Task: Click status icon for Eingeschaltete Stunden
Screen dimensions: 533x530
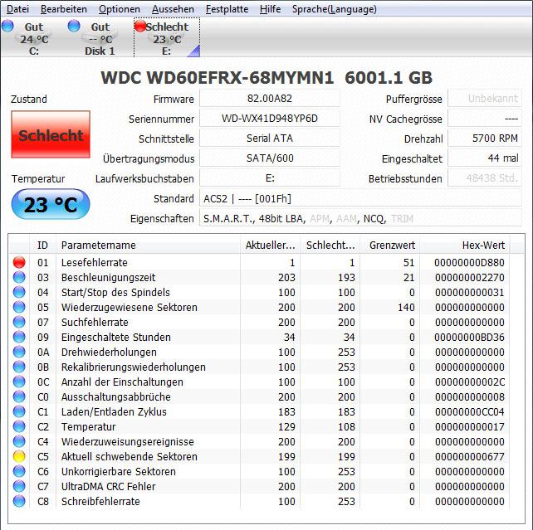Action: pos(19,337)
